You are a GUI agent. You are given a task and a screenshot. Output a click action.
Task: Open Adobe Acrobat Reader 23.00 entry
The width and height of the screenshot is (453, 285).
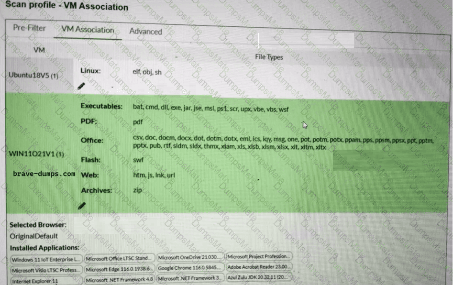tap(258, 267)
